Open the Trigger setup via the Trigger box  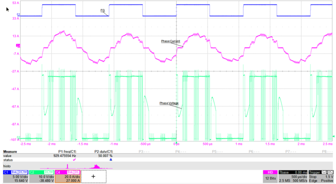pyautogui.click(x=315, y=172)
